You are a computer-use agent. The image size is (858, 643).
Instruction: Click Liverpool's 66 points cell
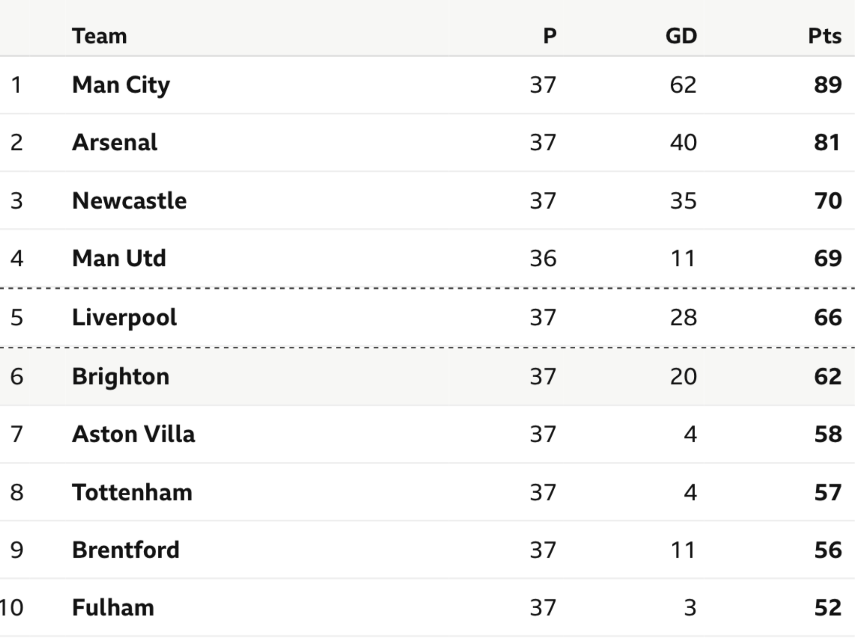(828, 318)
